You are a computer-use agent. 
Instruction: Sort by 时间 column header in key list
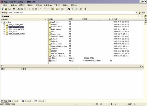coord(121,19)
